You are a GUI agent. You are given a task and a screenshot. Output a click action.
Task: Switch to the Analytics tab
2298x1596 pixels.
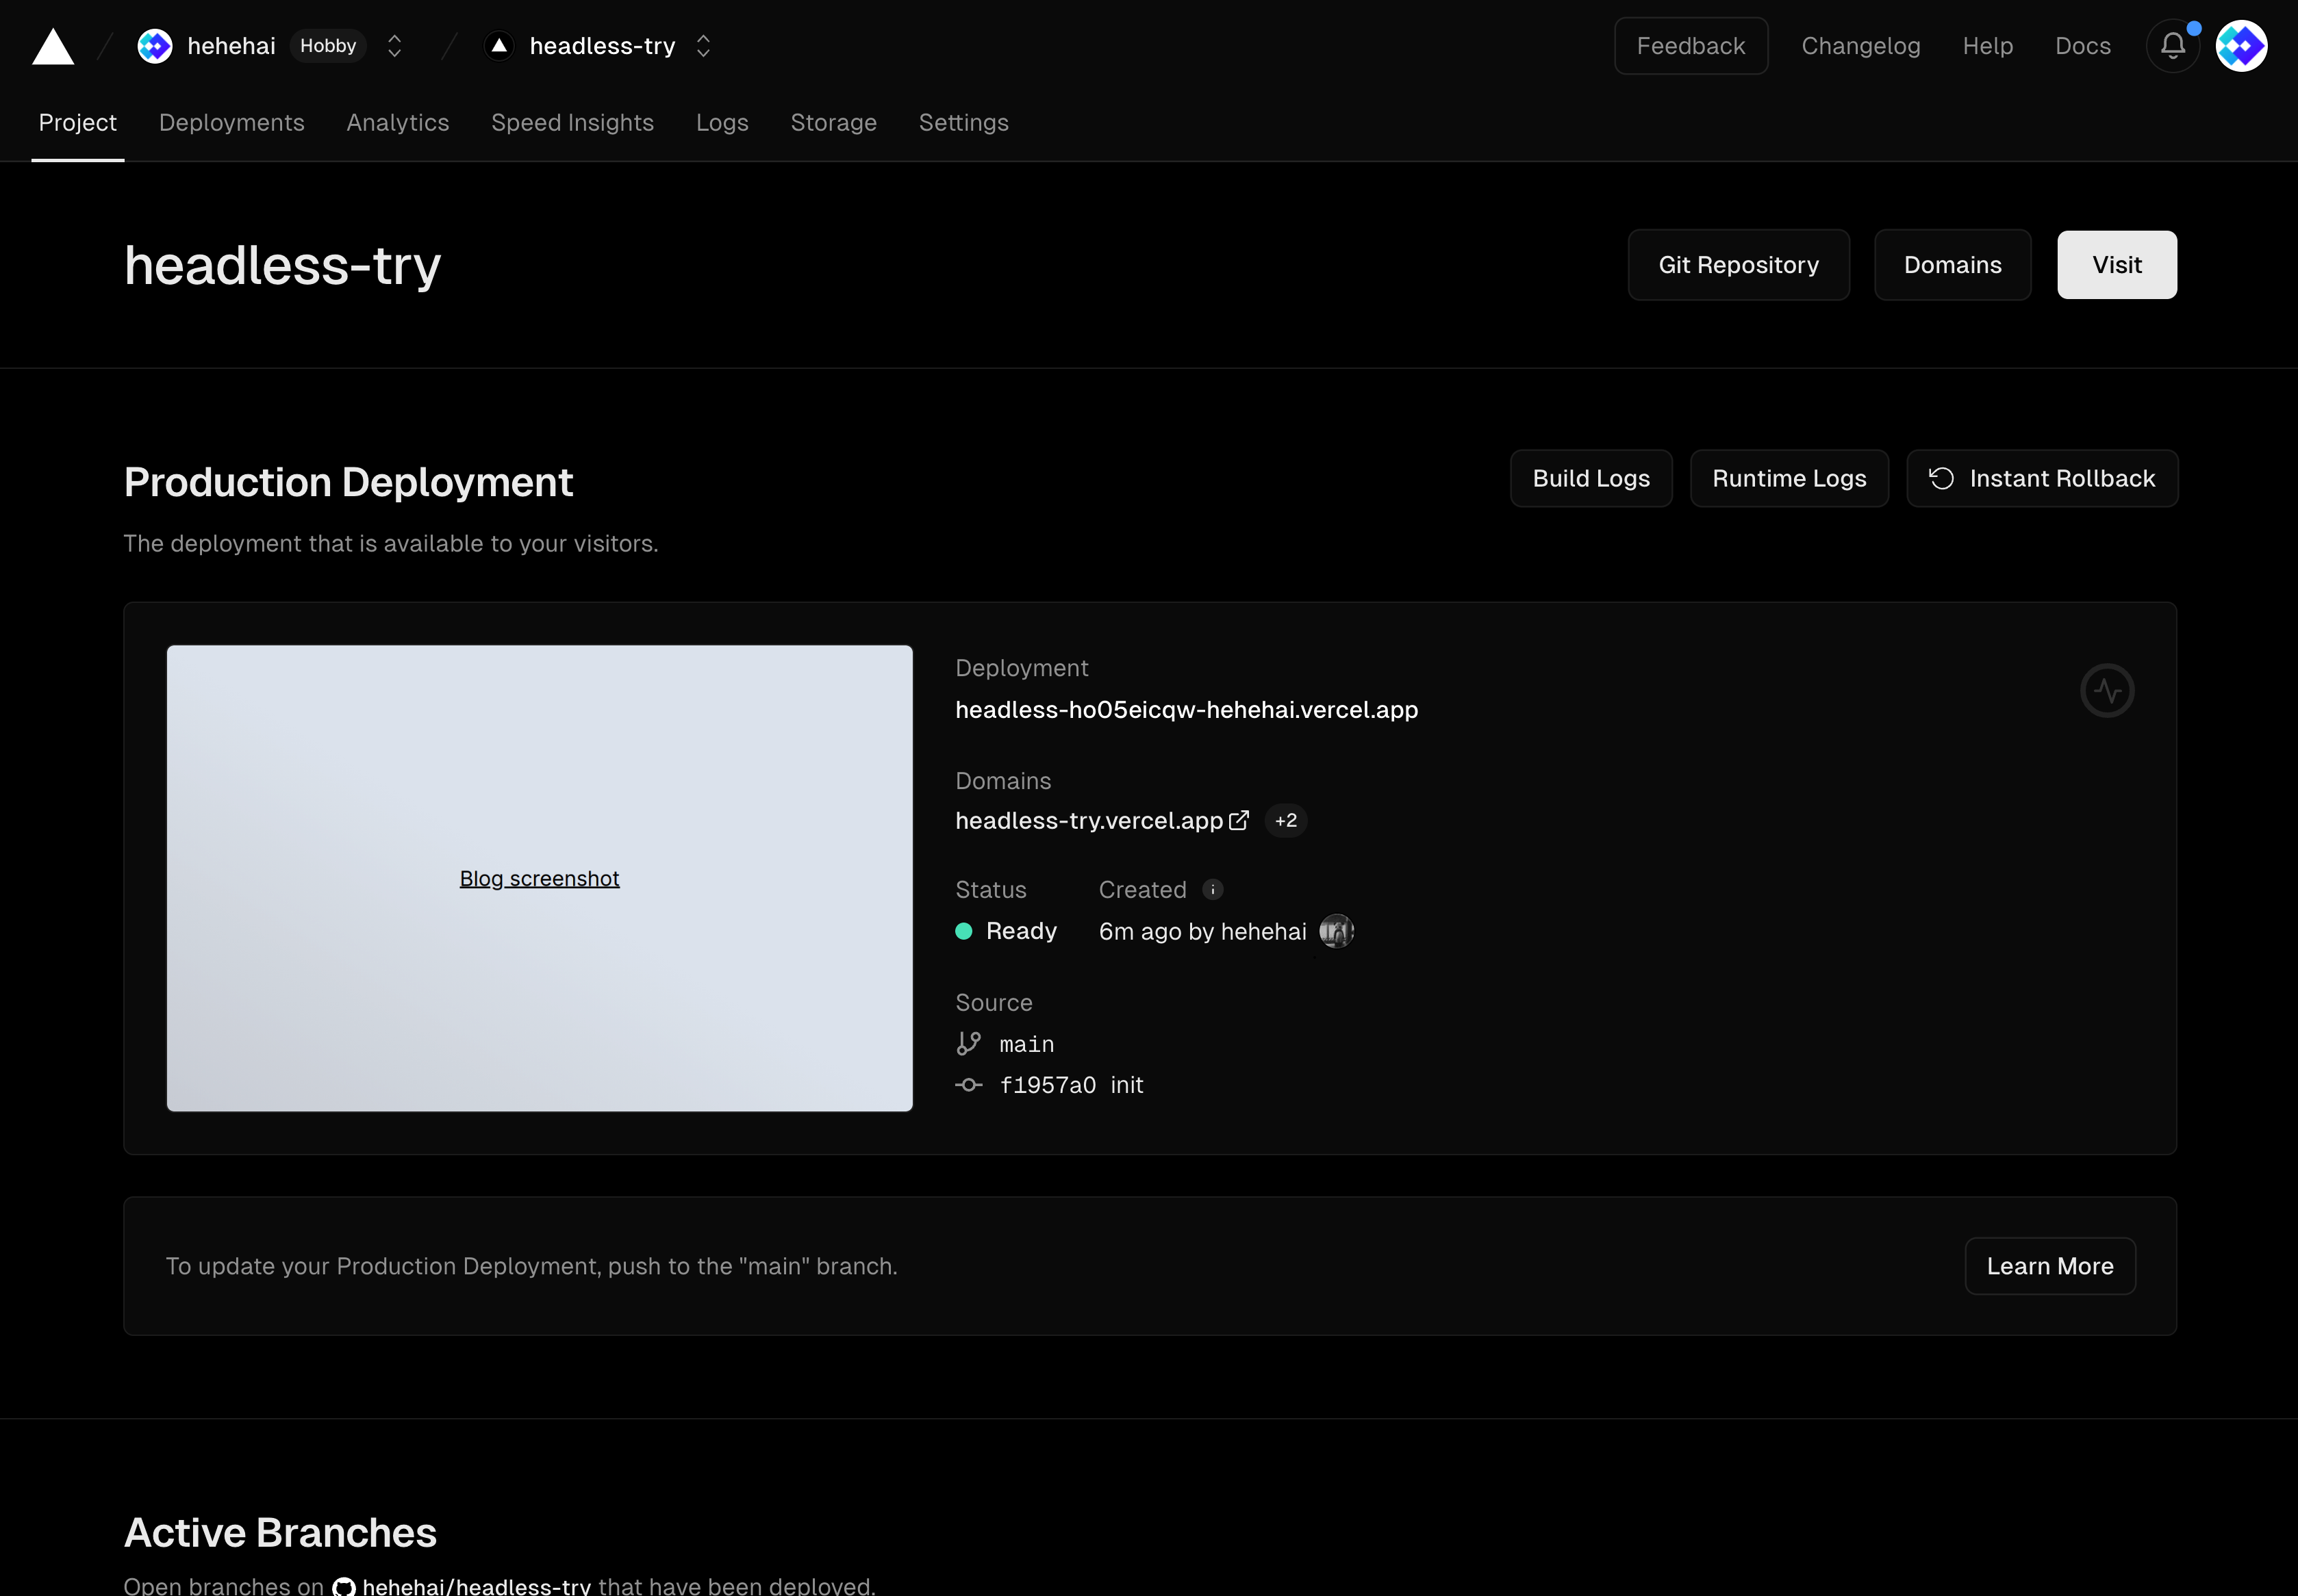[398, 122]
